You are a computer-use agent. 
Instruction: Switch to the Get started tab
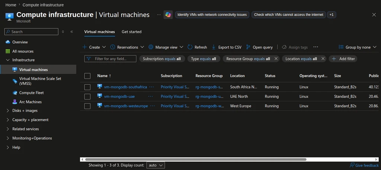pyautogui.click(x=131, y=32)
